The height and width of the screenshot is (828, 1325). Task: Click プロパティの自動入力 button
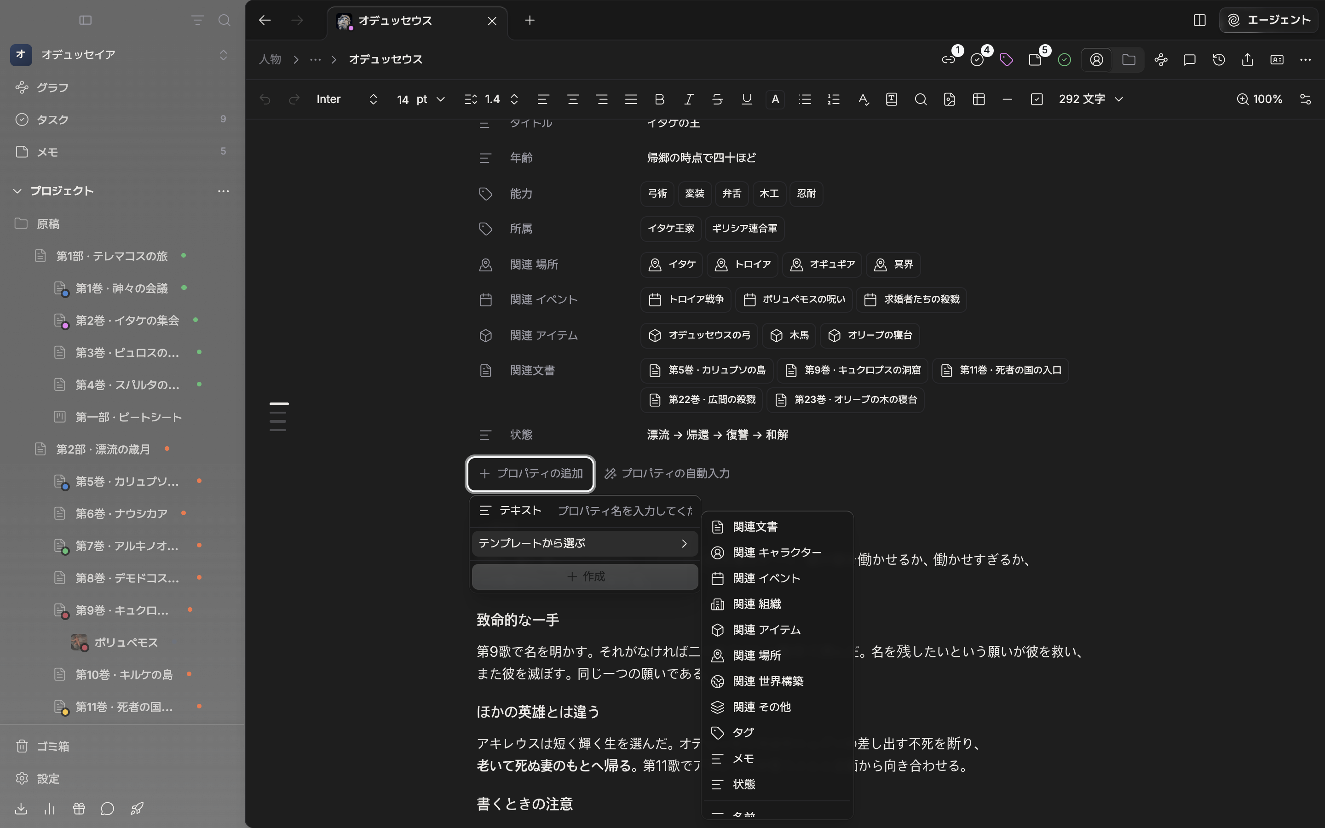[667, 474]
